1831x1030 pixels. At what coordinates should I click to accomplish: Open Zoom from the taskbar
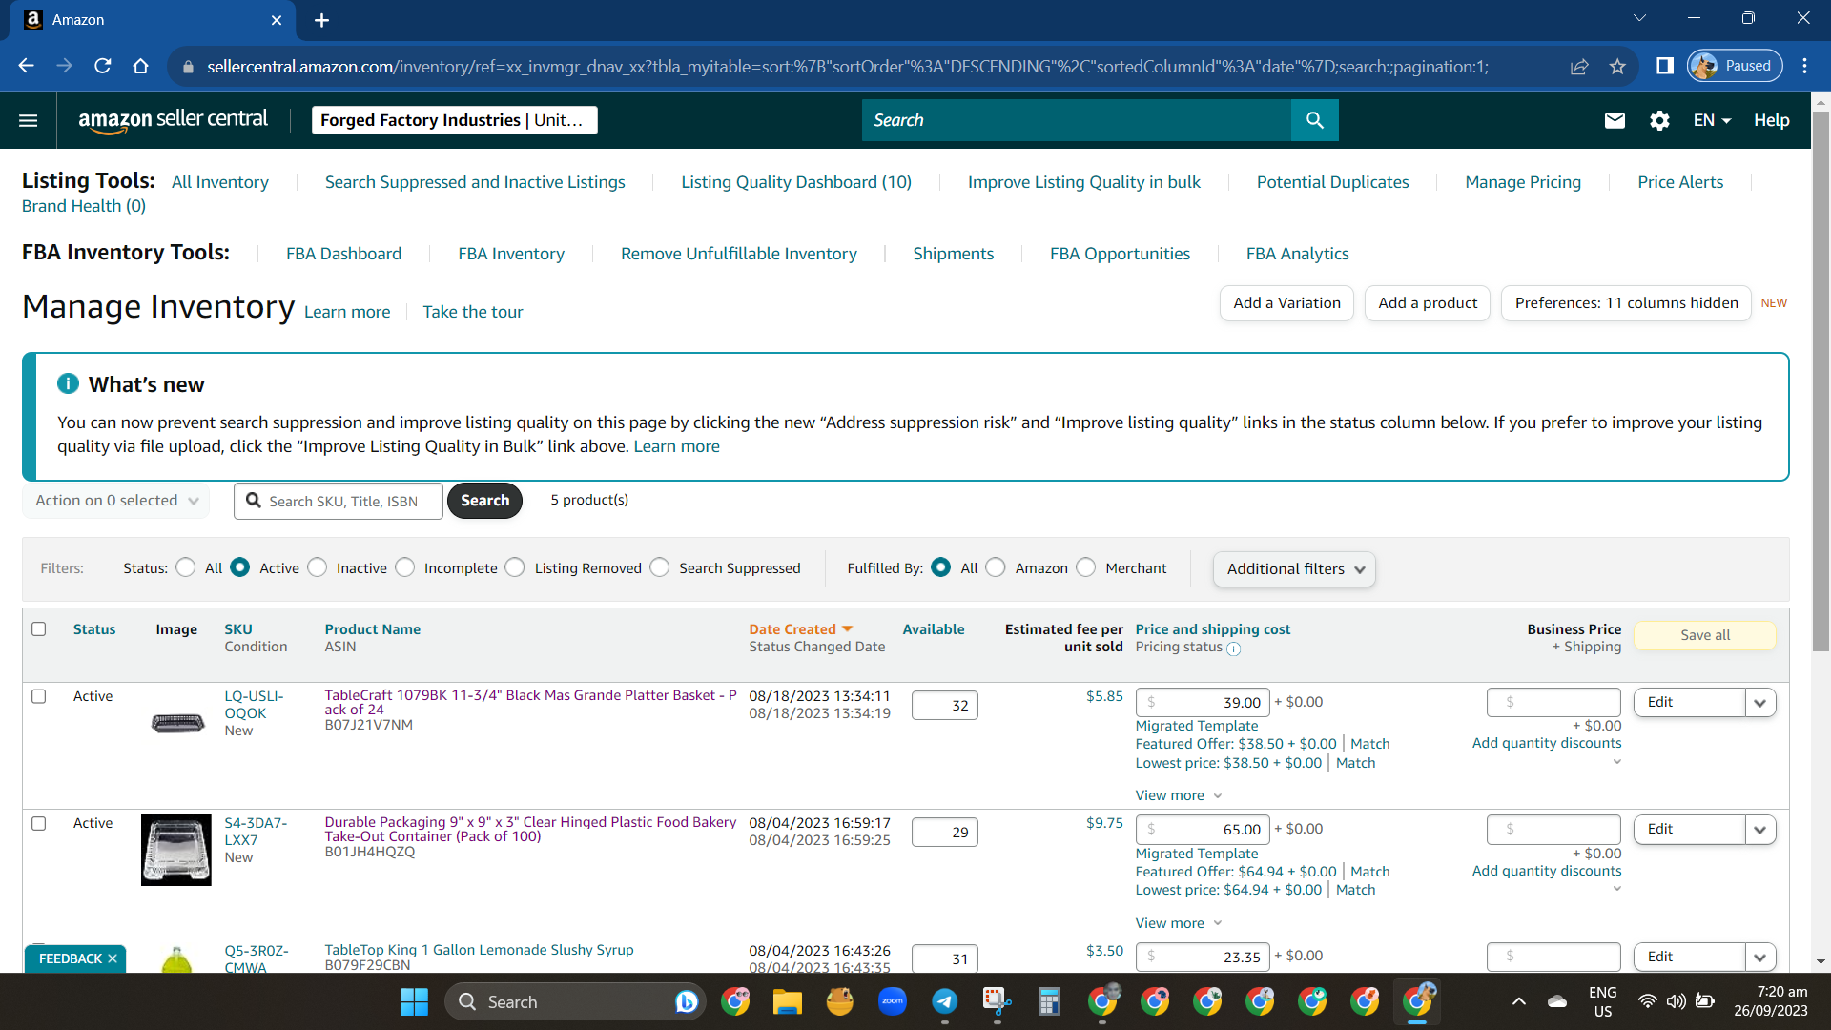click(893, 1001)
